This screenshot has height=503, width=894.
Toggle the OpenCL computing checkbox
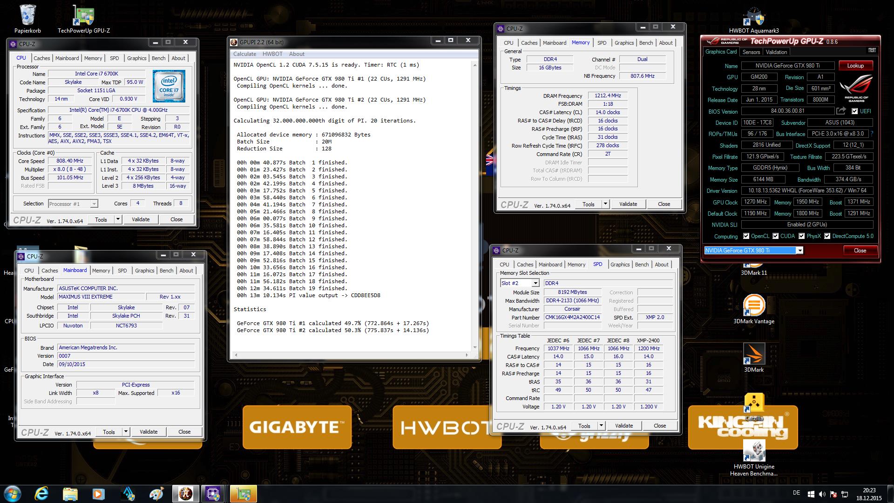coord(746,236)
